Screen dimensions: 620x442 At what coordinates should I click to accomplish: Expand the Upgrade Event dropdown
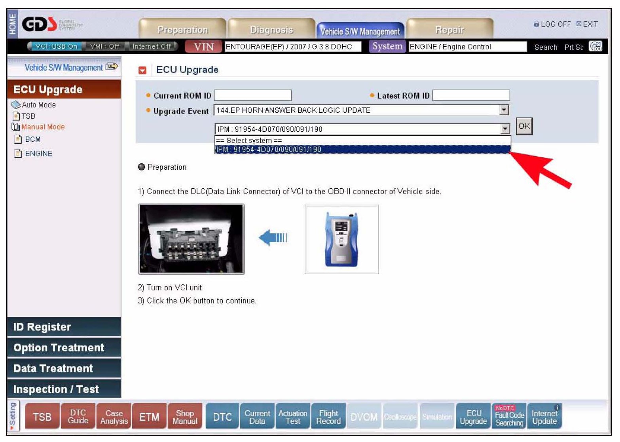click(x=504, y=110)
